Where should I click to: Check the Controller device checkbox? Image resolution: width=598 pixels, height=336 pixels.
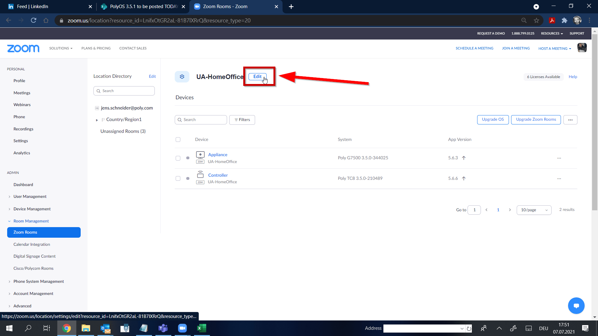[x=178, y=179]
